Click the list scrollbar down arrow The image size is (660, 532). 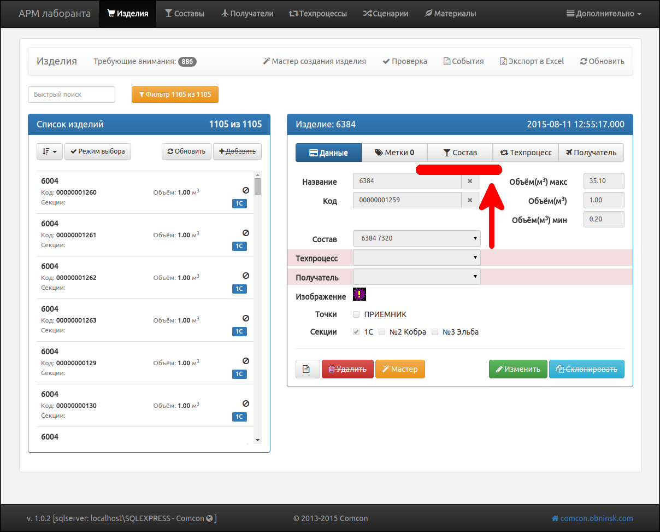point(257,440)
